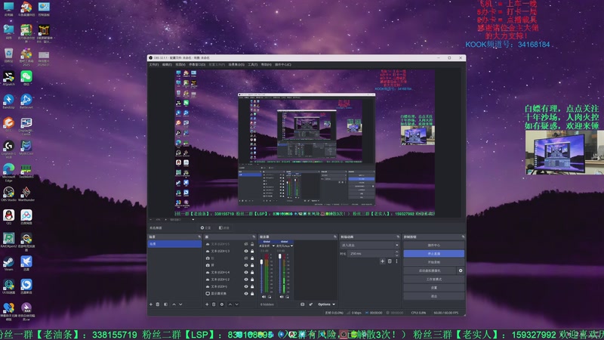Image resolution: width=604 pixels, height=340 pixels.
Task: Open virtual camera settings gear
Action: click(x=461, y=270)
